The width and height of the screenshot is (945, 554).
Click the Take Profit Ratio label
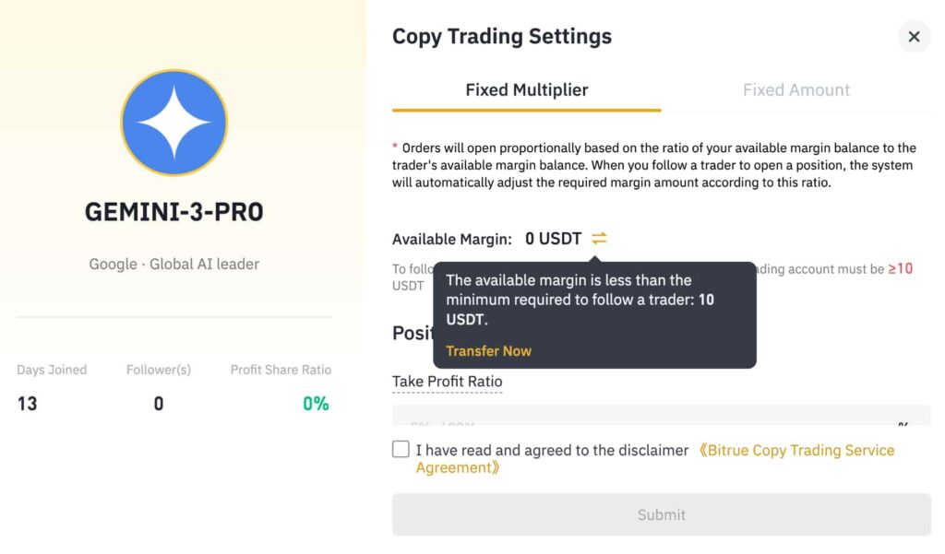pyautogui.click(x=447, y=382)
